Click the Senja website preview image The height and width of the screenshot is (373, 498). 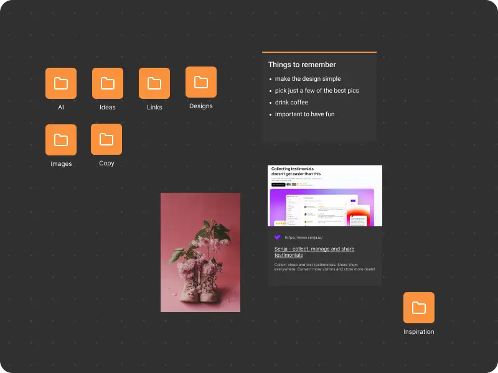click(325, 195)
